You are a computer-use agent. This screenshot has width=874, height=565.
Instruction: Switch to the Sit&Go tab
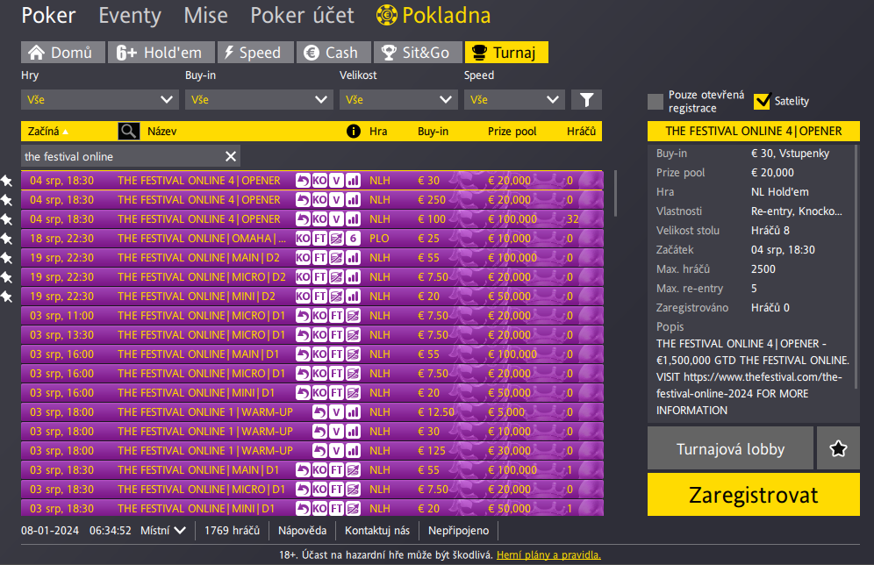(418, 53)
